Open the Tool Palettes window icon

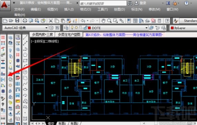tap(141, 21)
